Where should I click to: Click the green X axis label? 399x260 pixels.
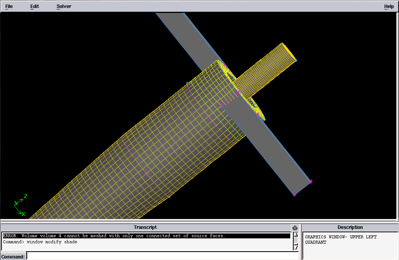(x=23, y=214)
